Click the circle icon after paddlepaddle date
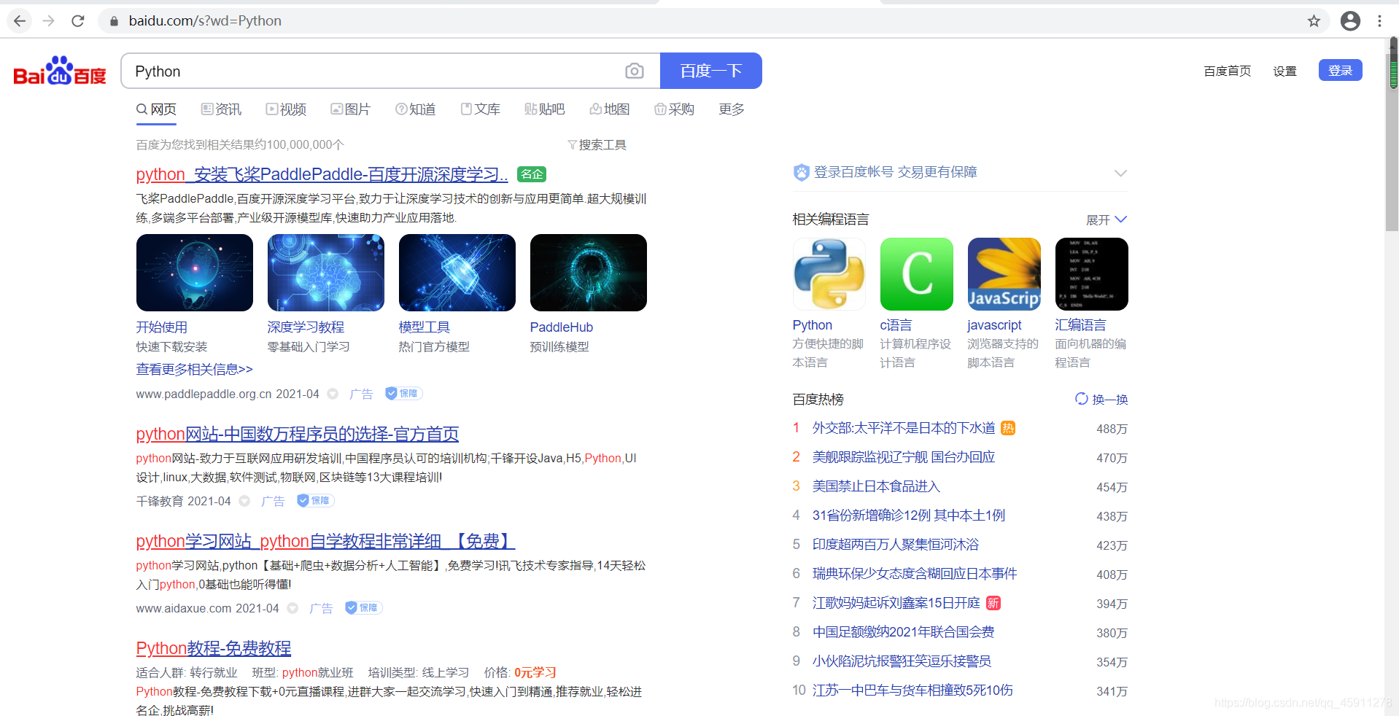The image size is (1399, 716). (x=333, y=394)
